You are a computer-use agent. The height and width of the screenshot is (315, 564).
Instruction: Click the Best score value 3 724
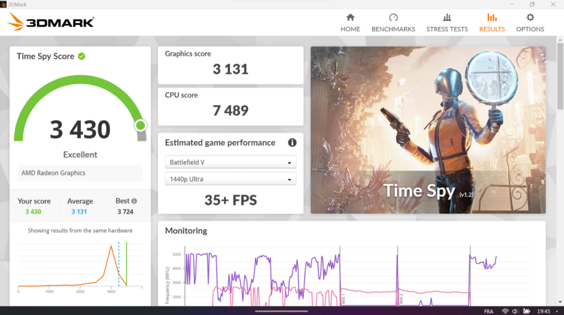[125, 212]
